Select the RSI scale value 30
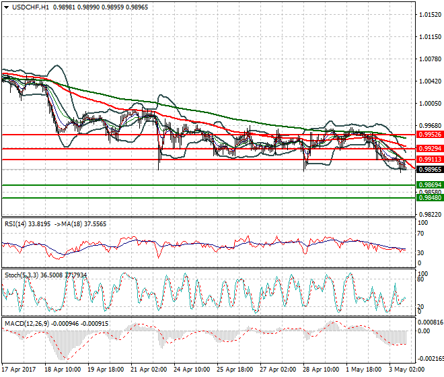The width and height of the screenshot is (444, 377). click(420, 252)
